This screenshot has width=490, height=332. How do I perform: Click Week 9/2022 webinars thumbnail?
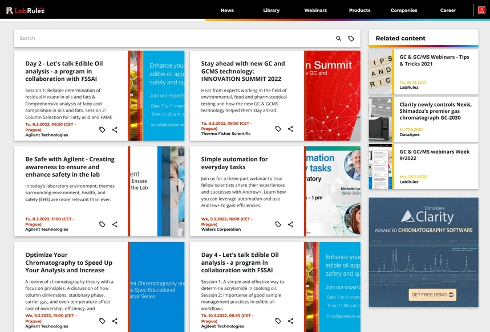click(x=380, y=167)
